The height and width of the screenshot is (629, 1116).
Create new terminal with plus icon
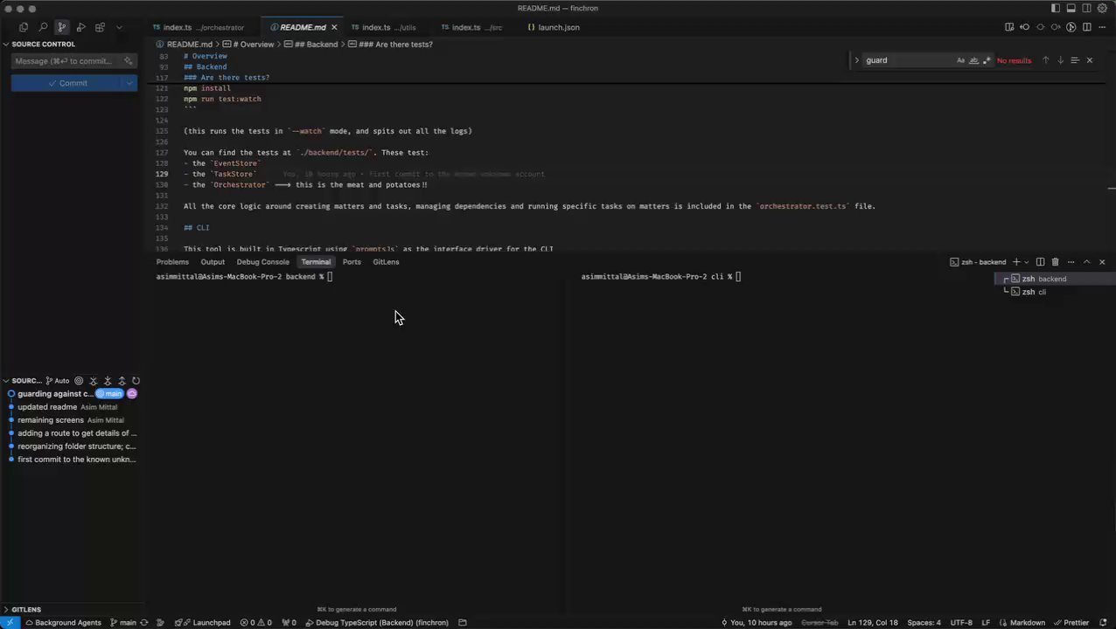(x=1015, y=262)
